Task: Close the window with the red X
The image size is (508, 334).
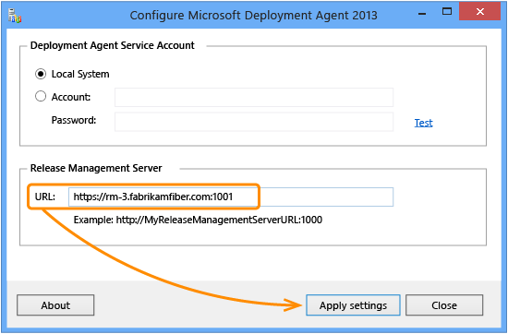Action: pyautogui.click(x=479, y=12)
